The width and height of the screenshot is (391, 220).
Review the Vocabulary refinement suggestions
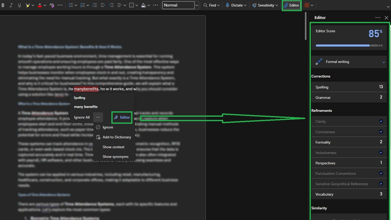coord(349,194)
